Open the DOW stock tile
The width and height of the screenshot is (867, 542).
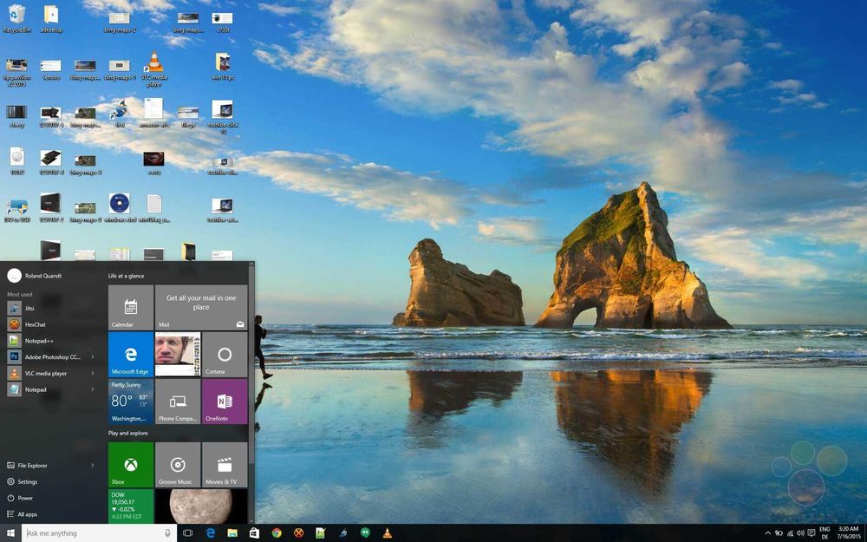pos(131,506)
